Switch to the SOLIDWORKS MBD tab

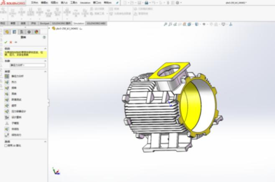[96, 23]
